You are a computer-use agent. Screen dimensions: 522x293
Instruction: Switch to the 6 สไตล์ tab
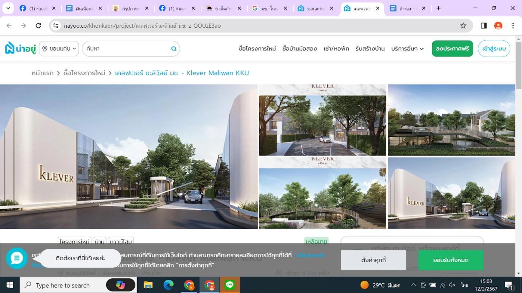pyautogui.click(x=223, y=8)
